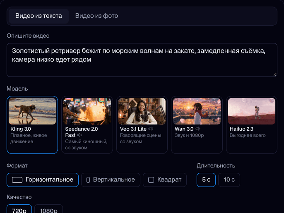Click the vertical rectangle format icon
The width and height of the screenshot is (284, 213).
tap(88, 180)
